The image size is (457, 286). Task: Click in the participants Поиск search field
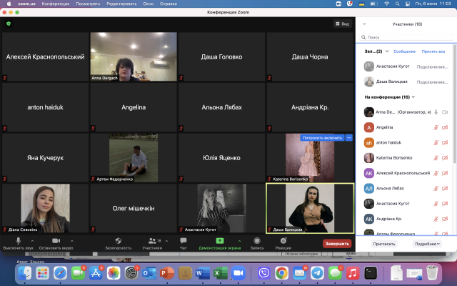tap(406, 37)
